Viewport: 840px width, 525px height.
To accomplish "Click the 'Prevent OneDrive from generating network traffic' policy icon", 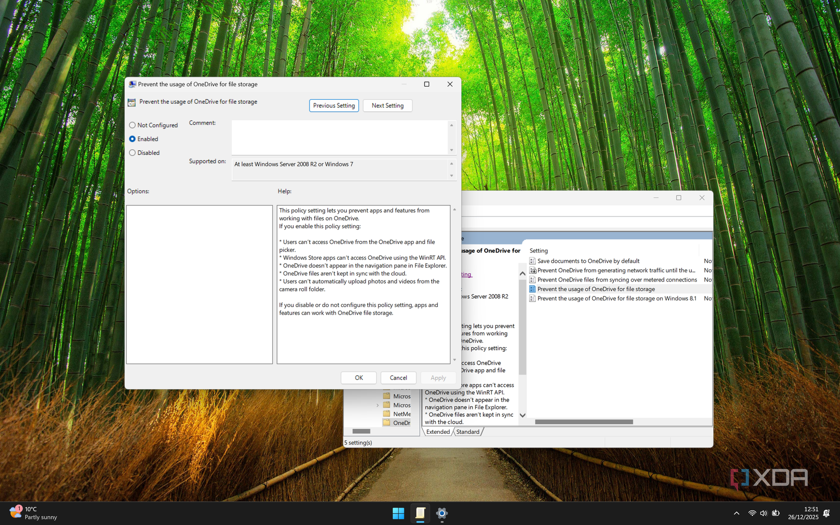I will (534, 270).
